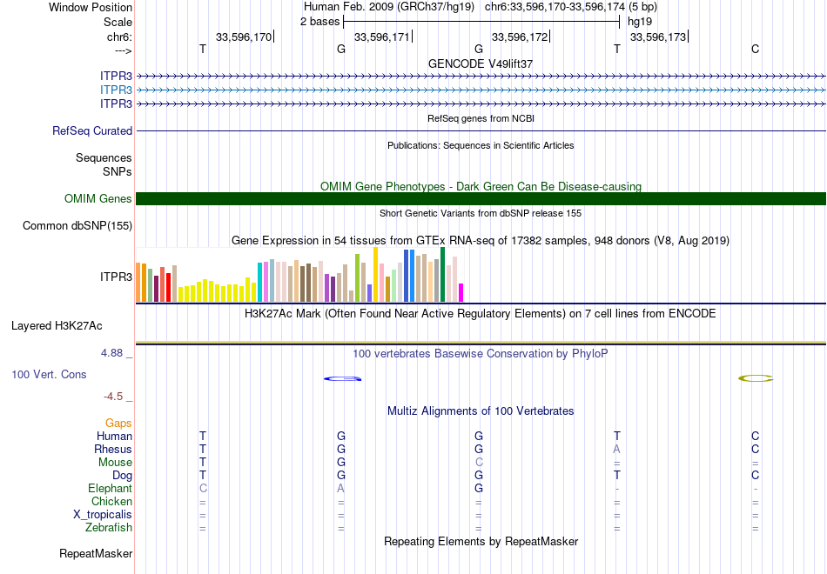Open 100 vertebrates Basewise Conservation by PhyloP title

(x=481, y=354)
